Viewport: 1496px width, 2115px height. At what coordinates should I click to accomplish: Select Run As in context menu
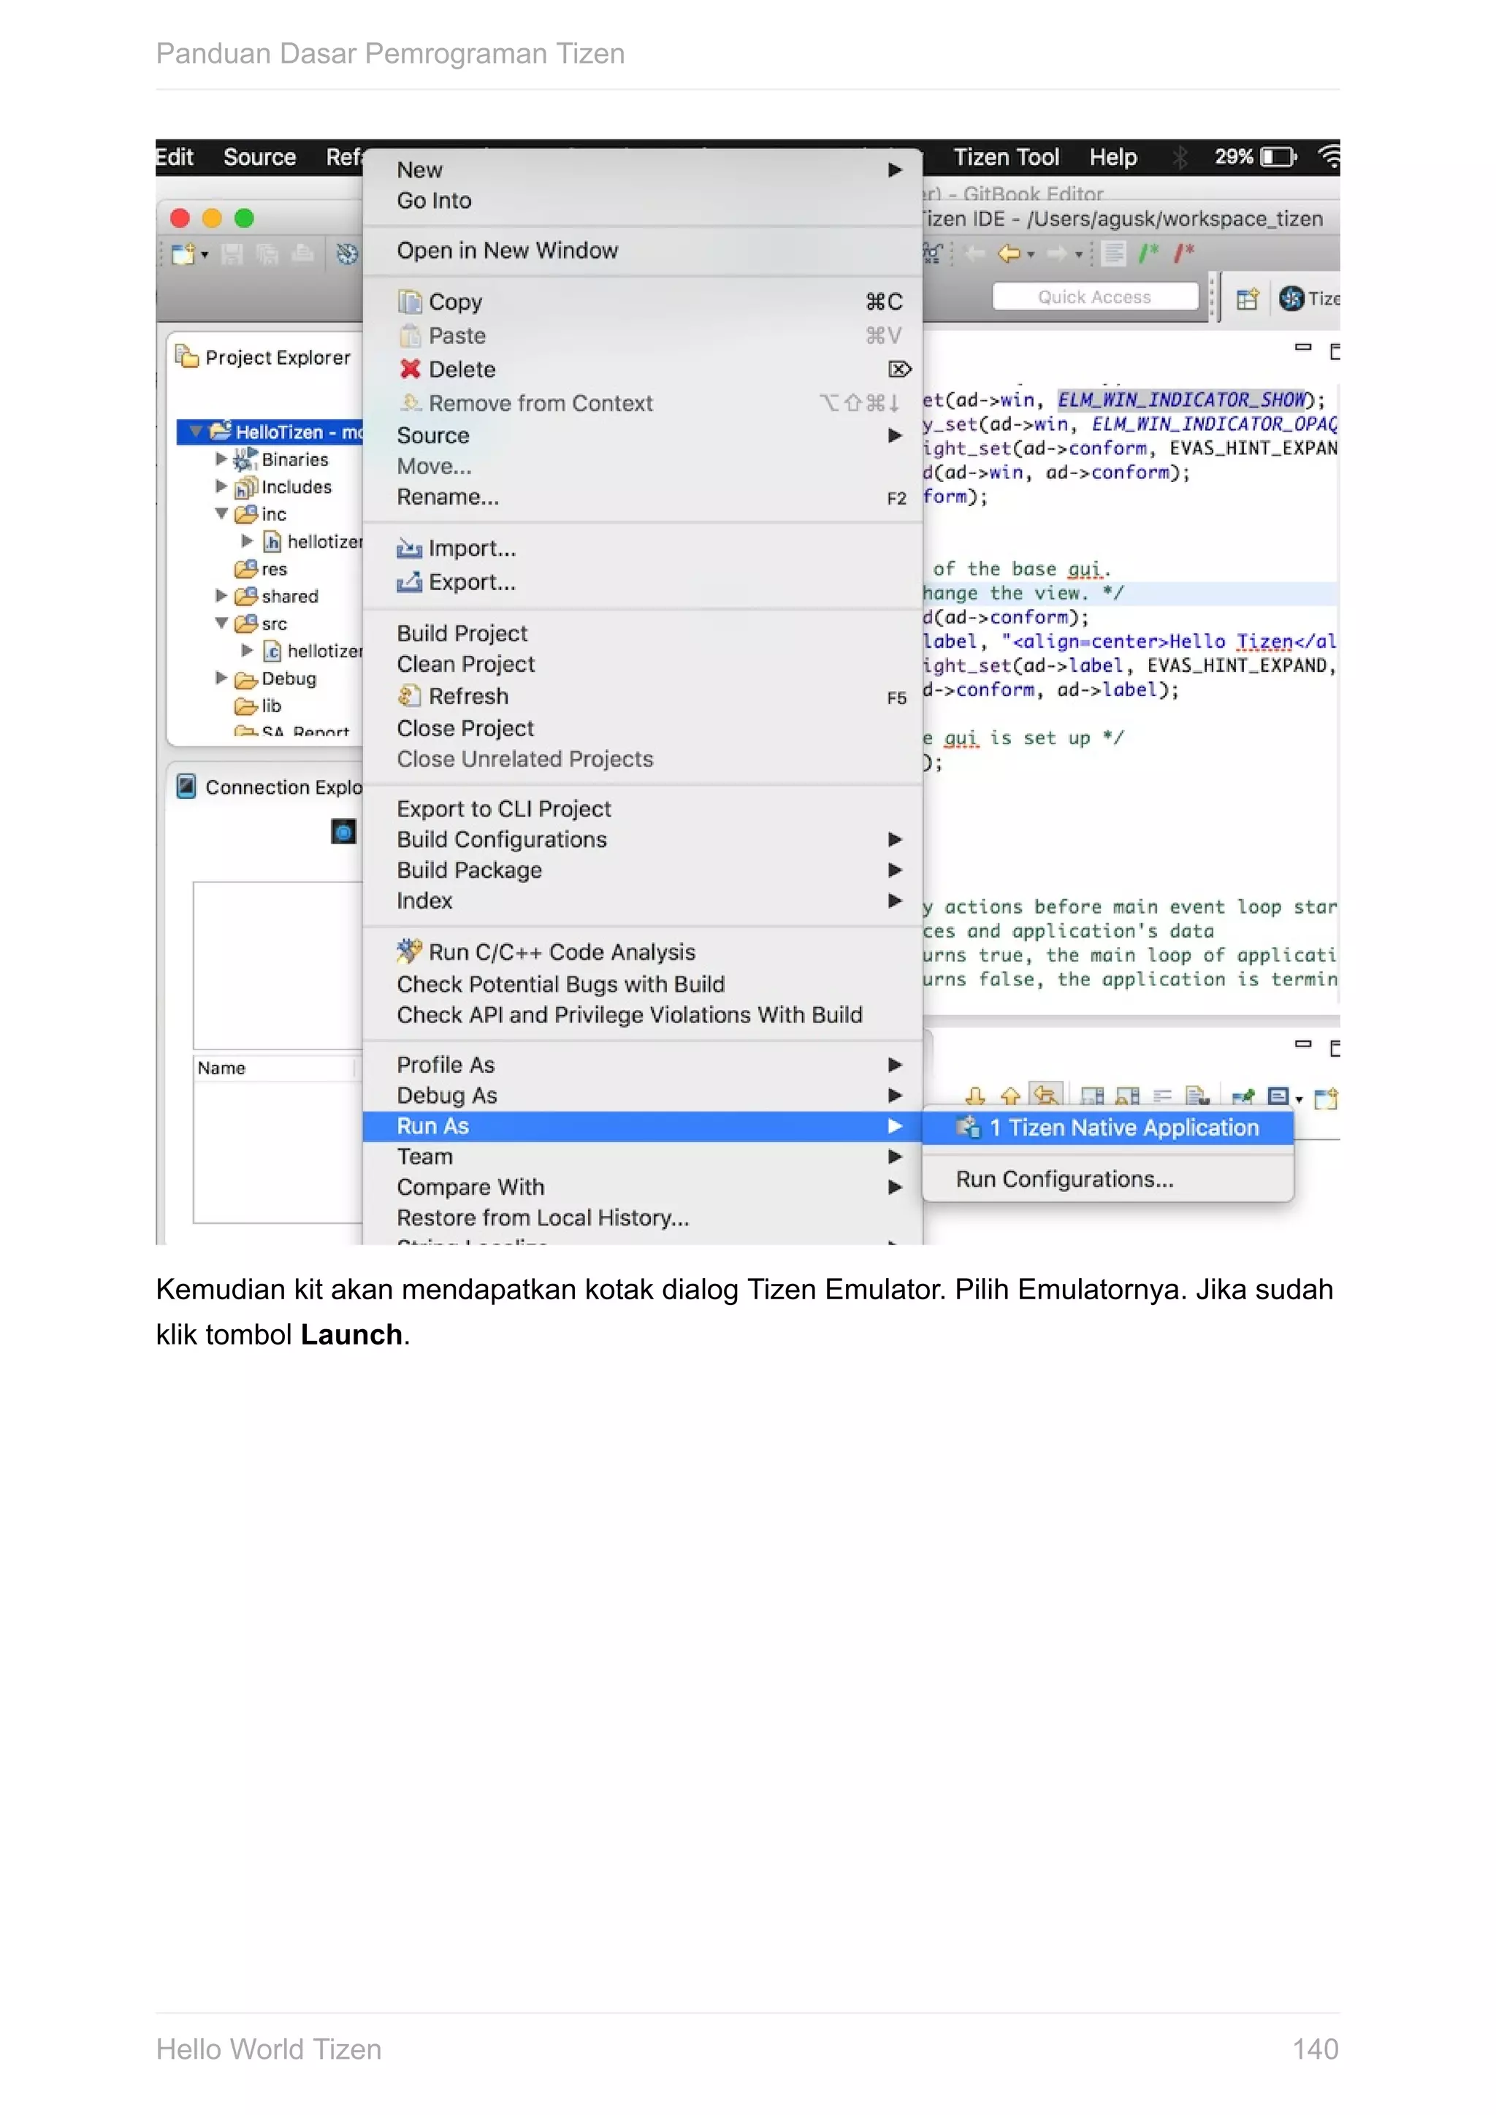(642, 1125)
